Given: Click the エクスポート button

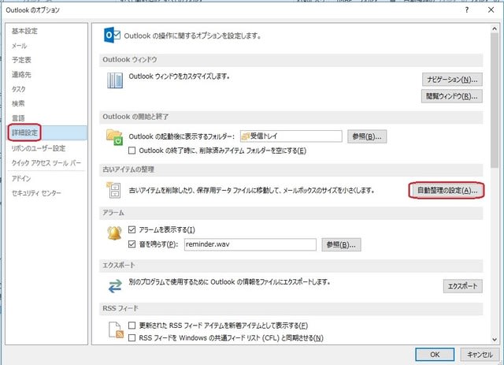Looking at the screenshot, I should coord(462,286).
